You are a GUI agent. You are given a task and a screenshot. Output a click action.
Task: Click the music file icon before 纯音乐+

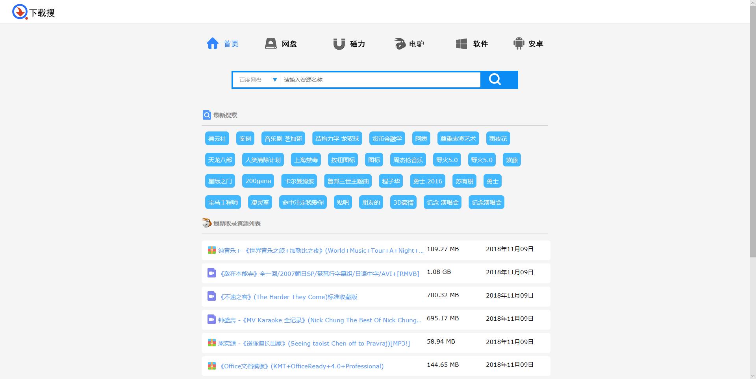pyautogui.click(x=211, y=250)
